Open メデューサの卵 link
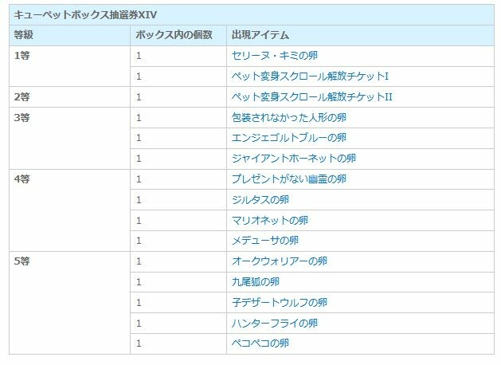Viewport: 501px width, 365px height. point(264,241)
